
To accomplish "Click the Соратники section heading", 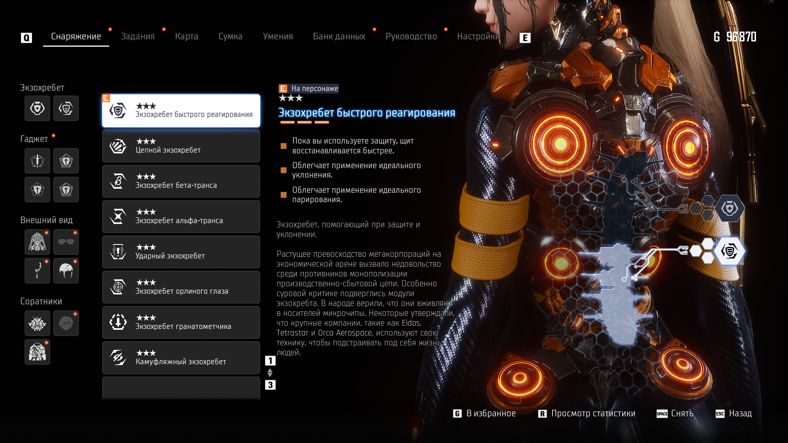I will (41, 301).
